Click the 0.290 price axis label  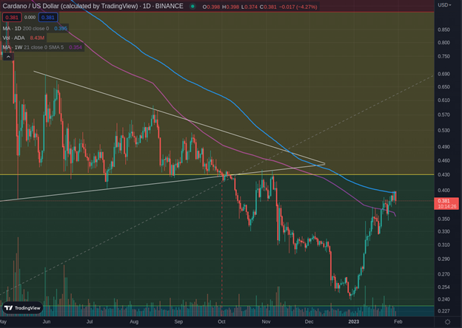(443, 259)
